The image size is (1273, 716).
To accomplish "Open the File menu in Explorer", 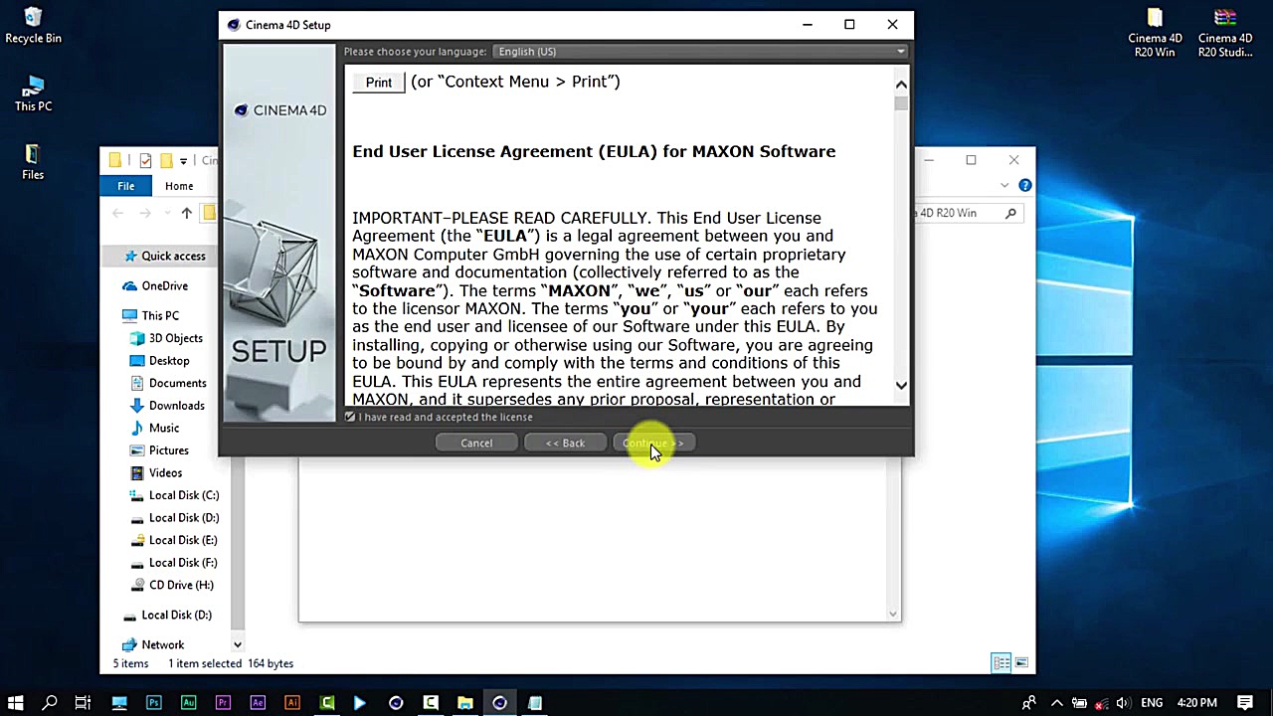I will [125, 186].
